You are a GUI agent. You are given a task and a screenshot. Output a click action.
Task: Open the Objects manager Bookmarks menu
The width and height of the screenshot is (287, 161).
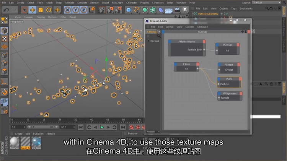(x=246, y=8)
